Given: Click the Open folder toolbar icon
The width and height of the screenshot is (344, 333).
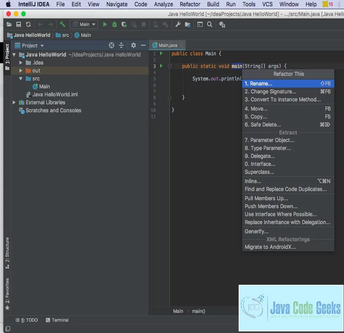Looking at the screenshot, I should coord(9,24).
